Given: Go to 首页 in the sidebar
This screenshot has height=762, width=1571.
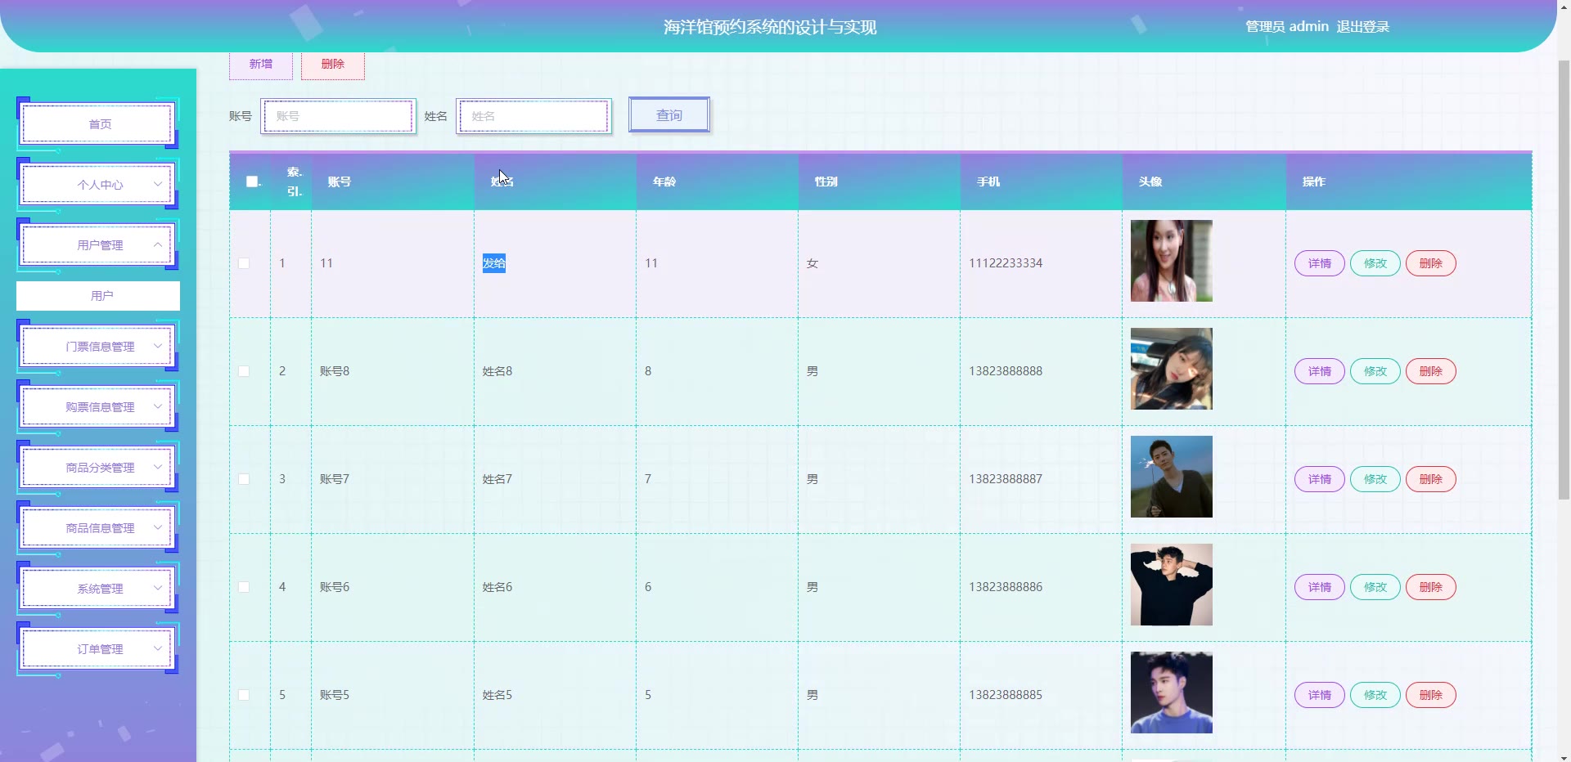Looking at the screenshot, I should click(x=98, y=124).
